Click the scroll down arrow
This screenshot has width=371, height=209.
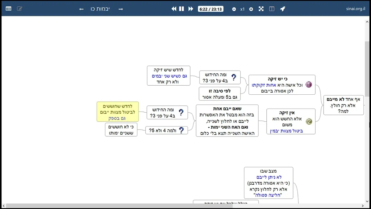pos(367,201)
